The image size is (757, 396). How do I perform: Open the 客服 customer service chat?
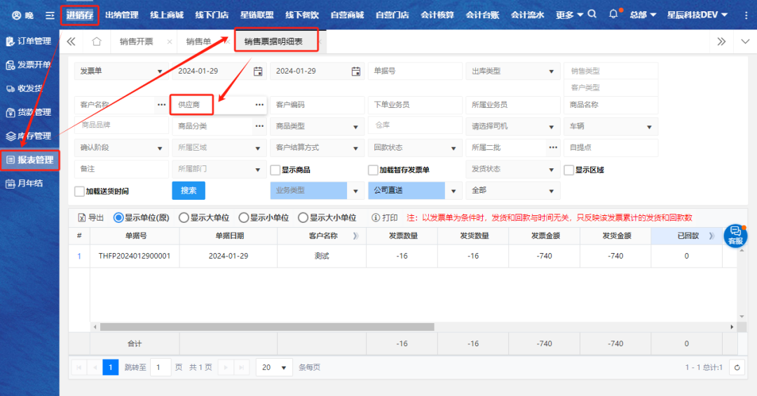tap(735, 235)
